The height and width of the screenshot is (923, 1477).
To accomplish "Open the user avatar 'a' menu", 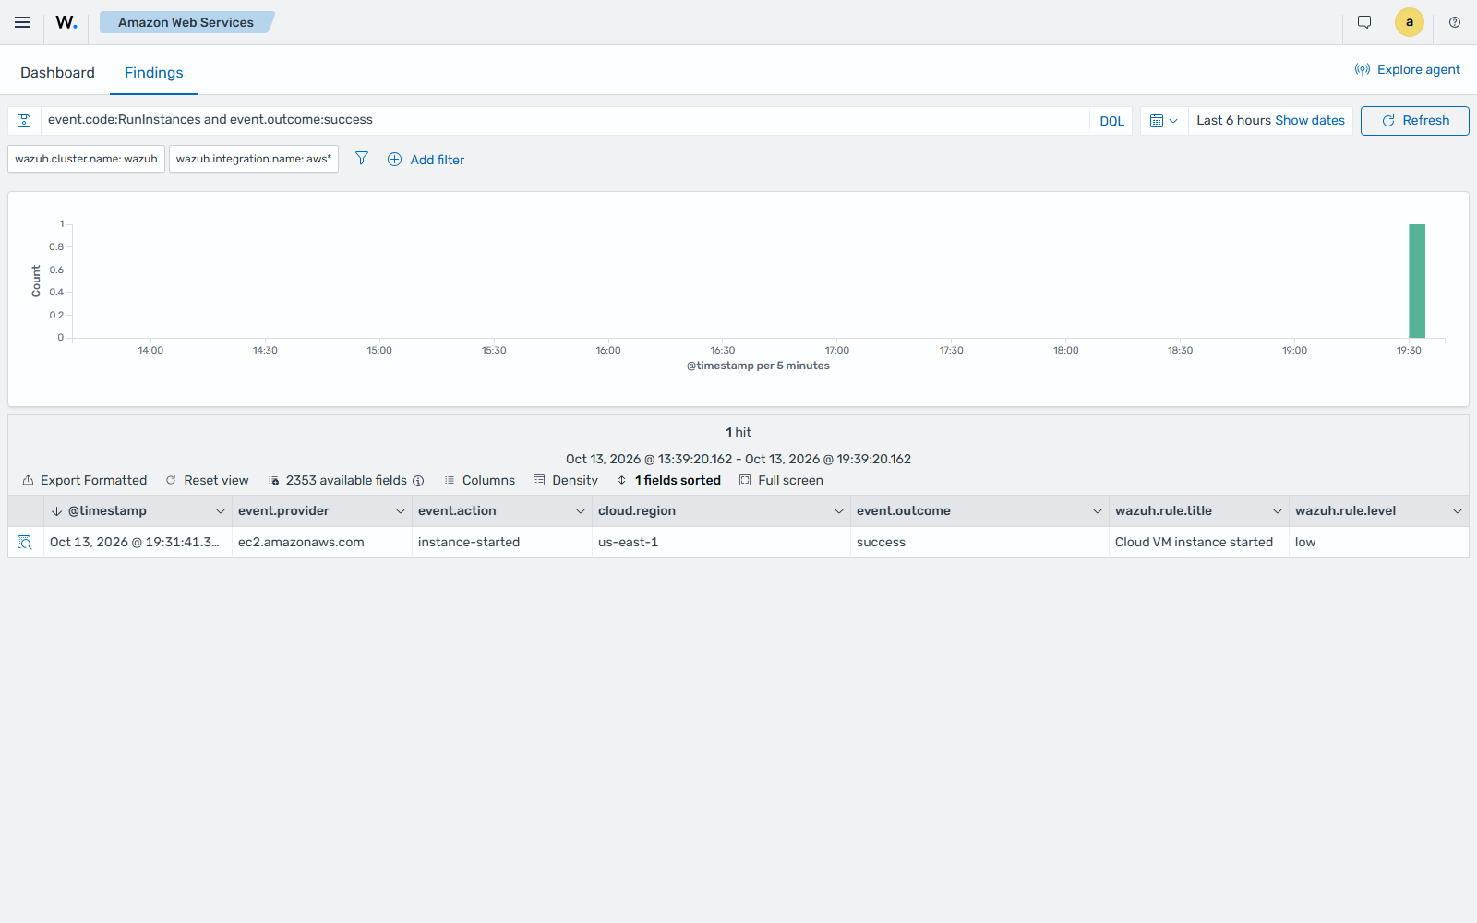I will point(1410,22).
